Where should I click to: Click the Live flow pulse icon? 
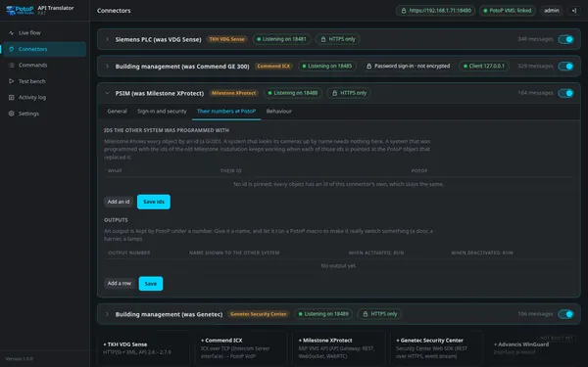coord(11,33)
